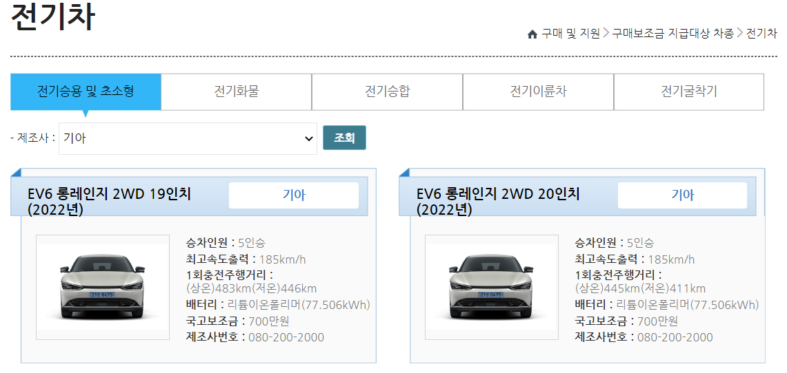Open the 제조사 dropdown showing 기아
This screenshot has width=787, height=373.
pyautogui.click(x=188, y=139)
